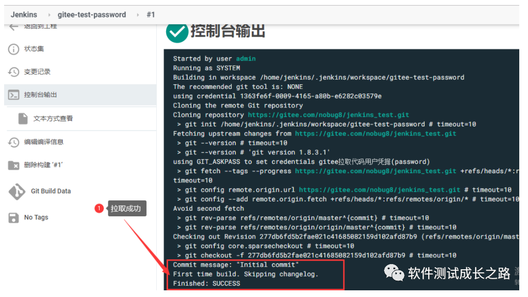Click the document icon beside 文本方式查看
Image resolution: width=528 pixels, height=297 pixels.
[23, 119]
